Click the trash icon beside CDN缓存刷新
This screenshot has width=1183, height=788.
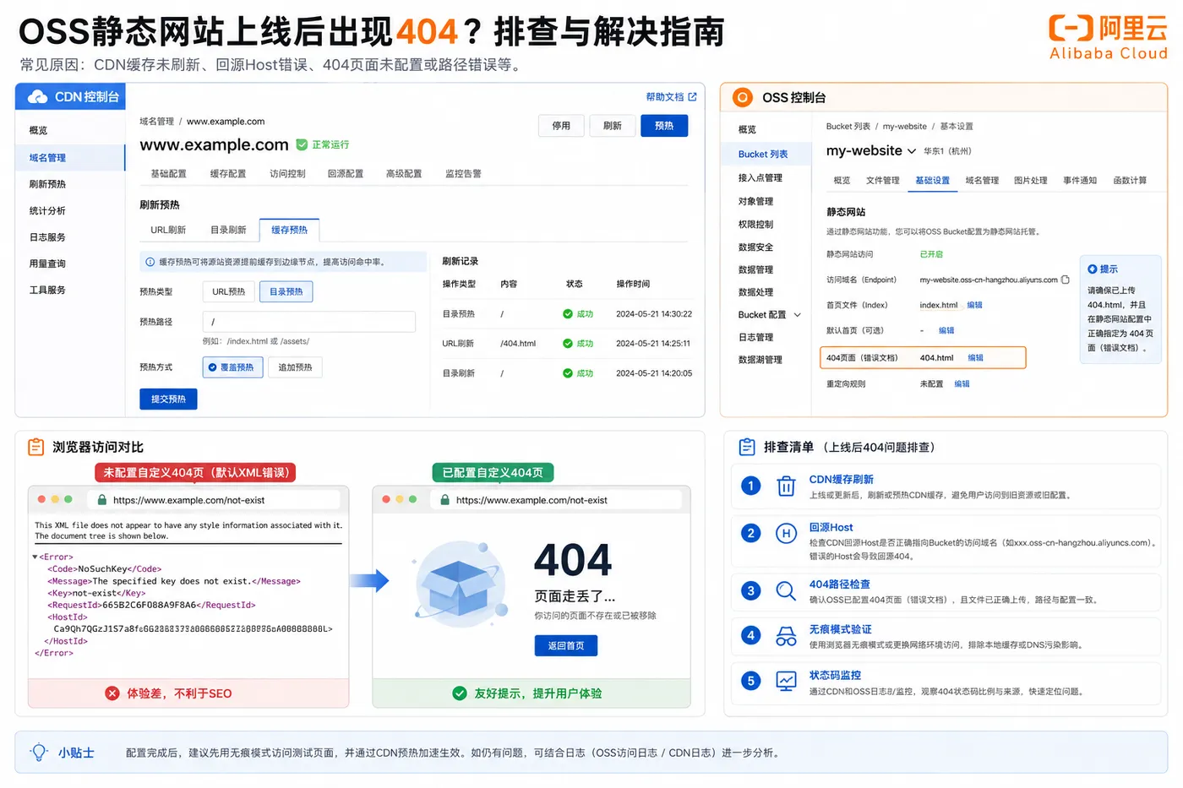point(786,486)
